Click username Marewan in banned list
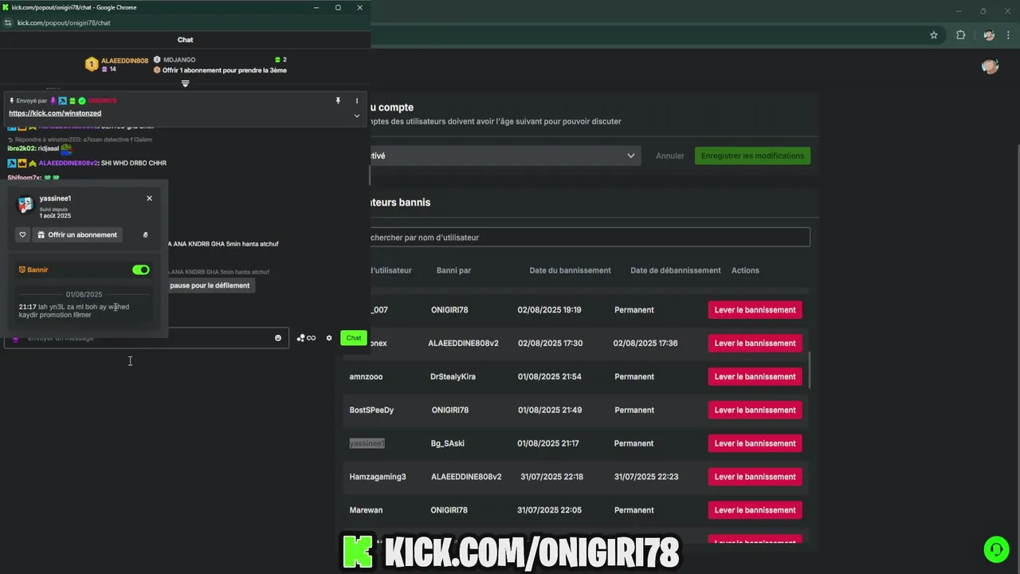This screenshot has height=574, width=1020. point(366,510)
